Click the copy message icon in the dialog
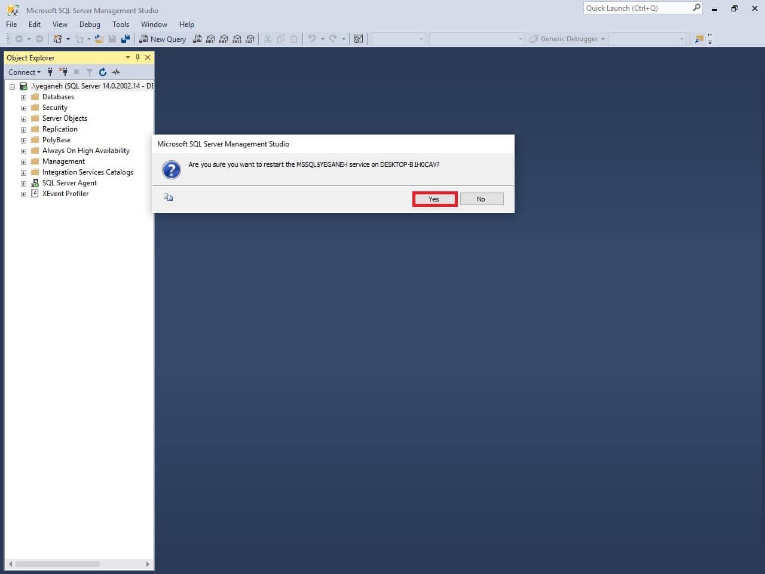This screenshot has width=765, height=574. (169, 197)
